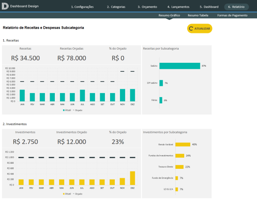Switch to the 3. Orçamento tab

[x=147, y=7]
